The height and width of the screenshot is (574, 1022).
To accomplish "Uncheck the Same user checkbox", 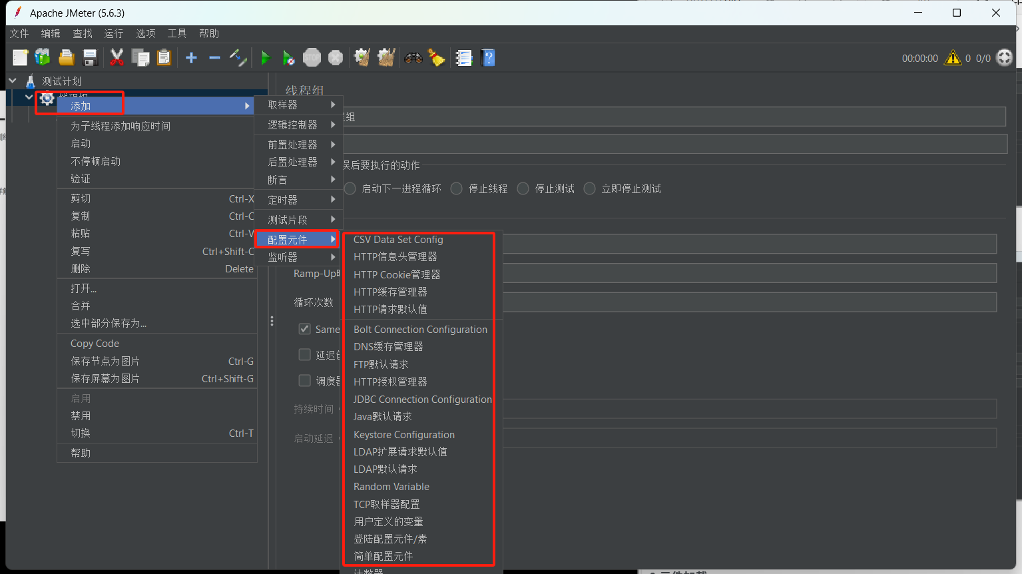I will point(305,329).
